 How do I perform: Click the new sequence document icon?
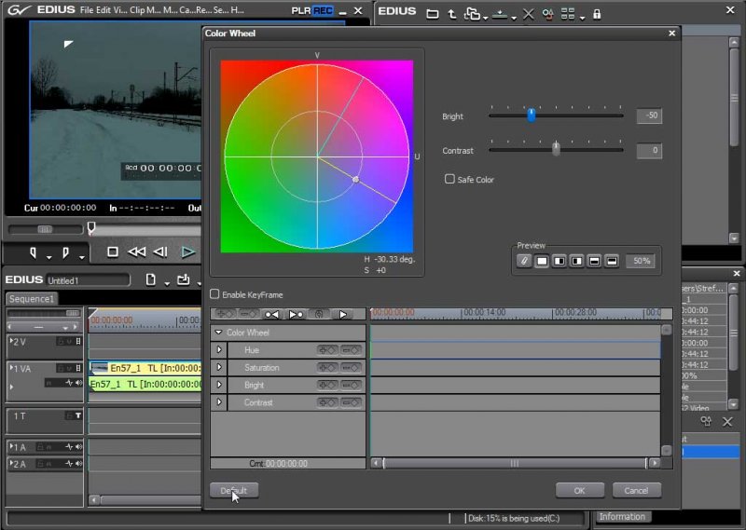click(x=150, y=279)
